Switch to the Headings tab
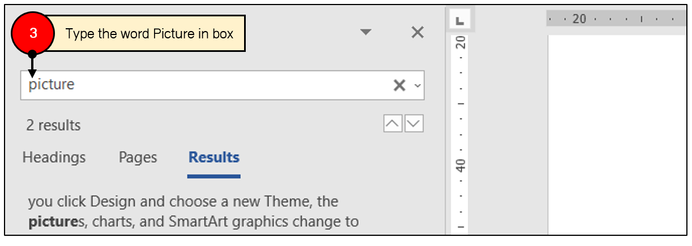The width and height of the screenshot is (692, 246). (54, 158)
